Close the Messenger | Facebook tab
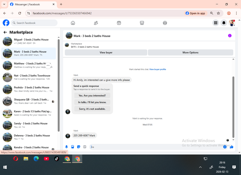Screen dimensions: 241x175 [x=54, y=4]
